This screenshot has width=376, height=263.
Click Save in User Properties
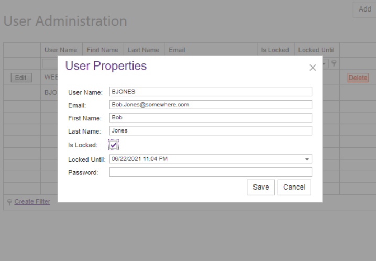(260, 187)
